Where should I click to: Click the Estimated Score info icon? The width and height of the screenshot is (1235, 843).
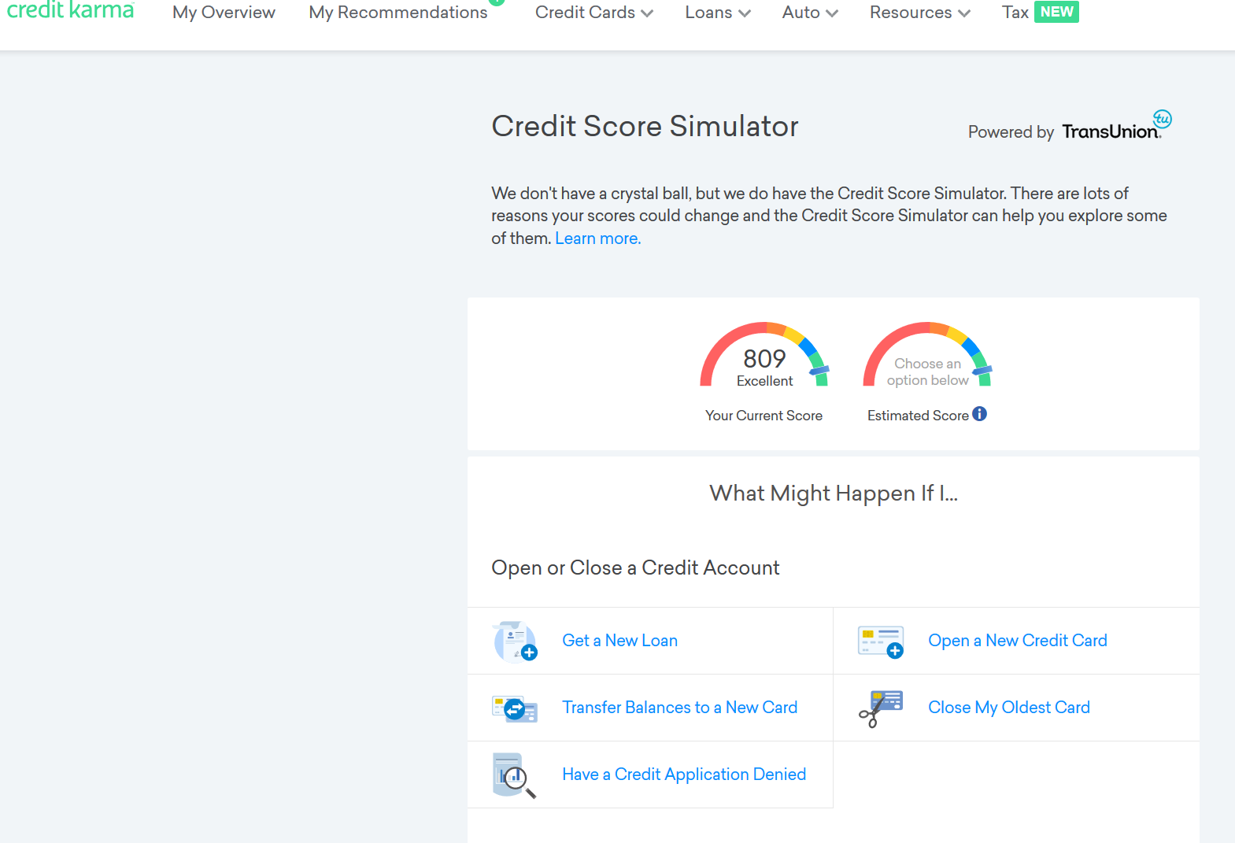pos(979,414)
